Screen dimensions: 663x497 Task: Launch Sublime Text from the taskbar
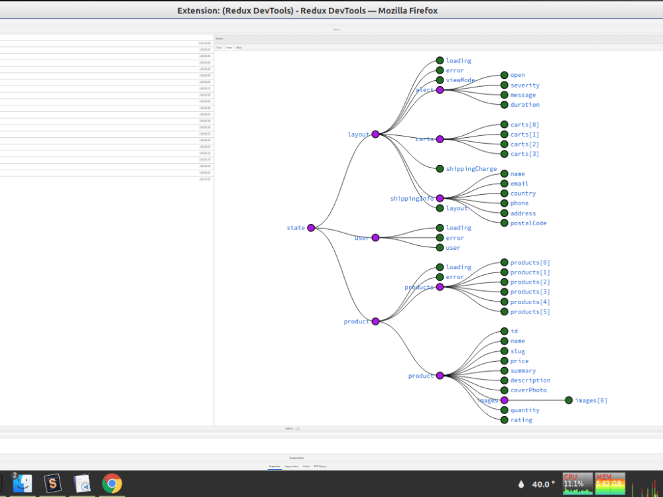52,484
